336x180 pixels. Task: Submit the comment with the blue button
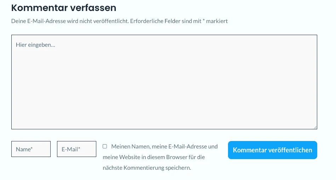pyautogui.click(x=272, y=150)
